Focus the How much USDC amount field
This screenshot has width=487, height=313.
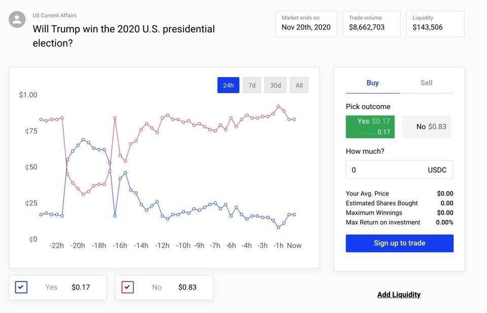pyautogui.click(x=400, y=170)
